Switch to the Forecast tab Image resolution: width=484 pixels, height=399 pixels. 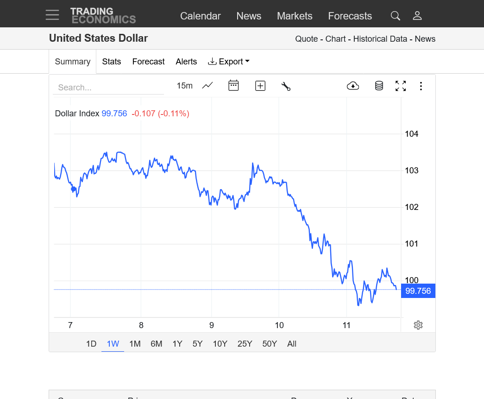click(x=148, y=62)
